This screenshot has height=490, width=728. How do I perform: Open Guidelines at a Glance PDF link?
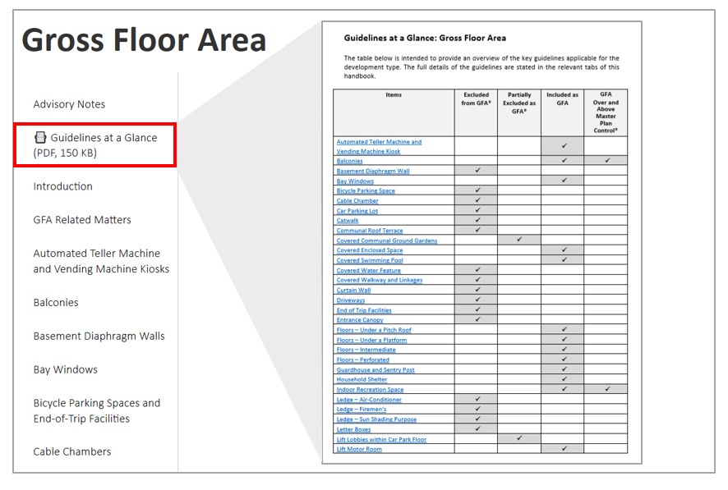[x=95, y=145]
